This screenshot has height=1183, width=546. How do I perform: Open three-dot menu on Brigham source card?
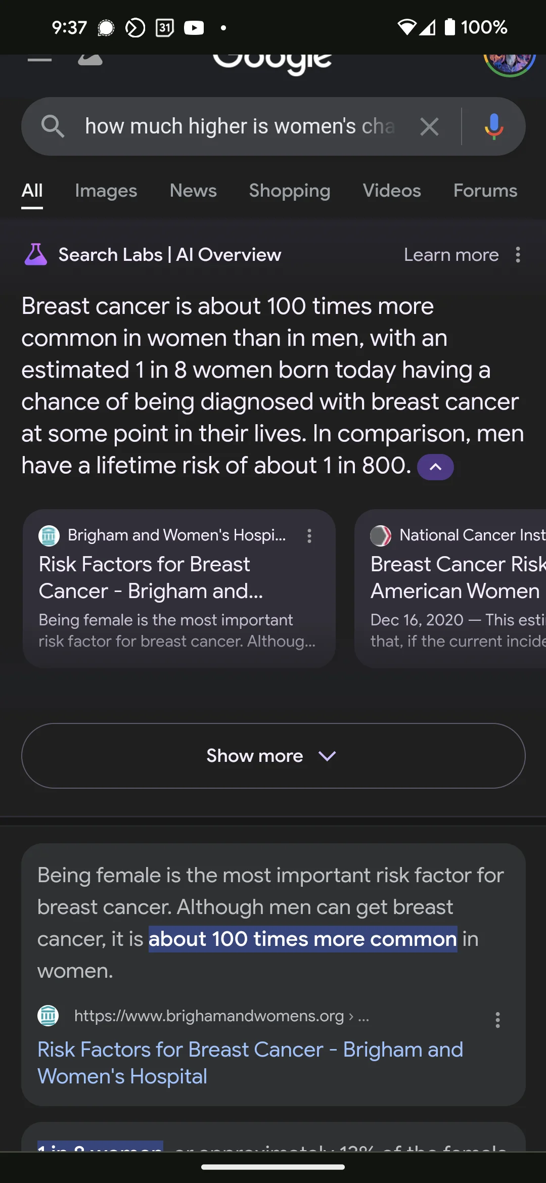(309, 536)
